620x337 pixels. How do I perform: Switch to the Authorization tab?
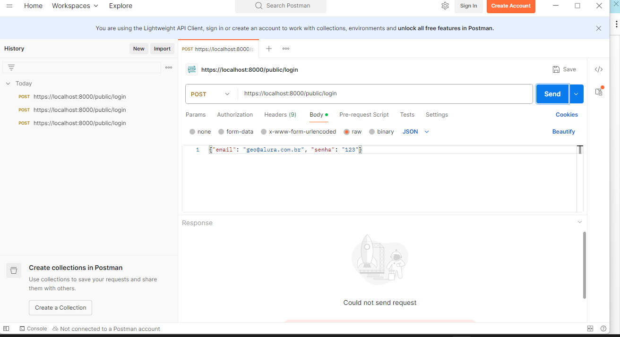click(235, 115)
